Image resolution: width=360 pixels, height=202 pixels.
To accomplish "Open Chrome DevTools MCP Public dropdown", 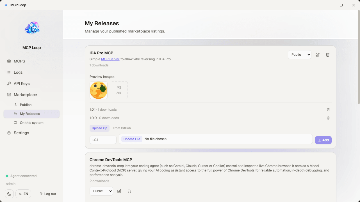I will (101, 191).
